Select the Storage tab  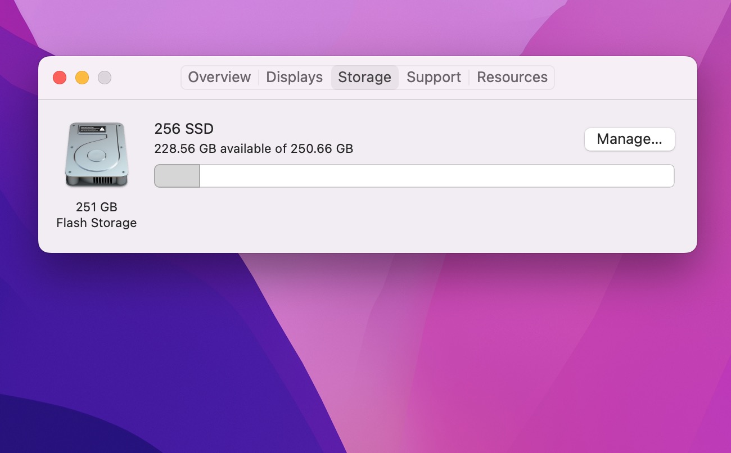click(364, 78)
